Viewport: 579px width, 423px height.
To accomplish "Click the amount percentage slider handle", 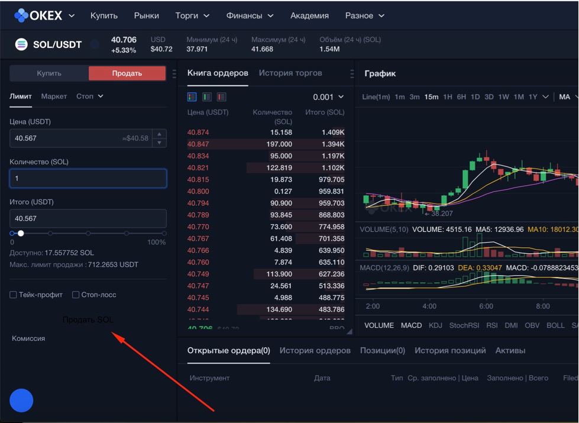I will 21,233.
